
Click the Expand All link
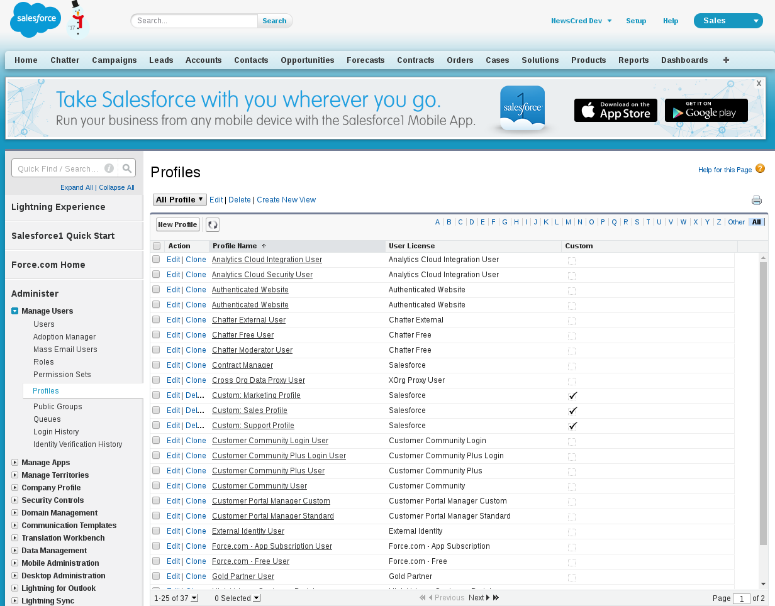pyautogui.click(x=77, y=187)
